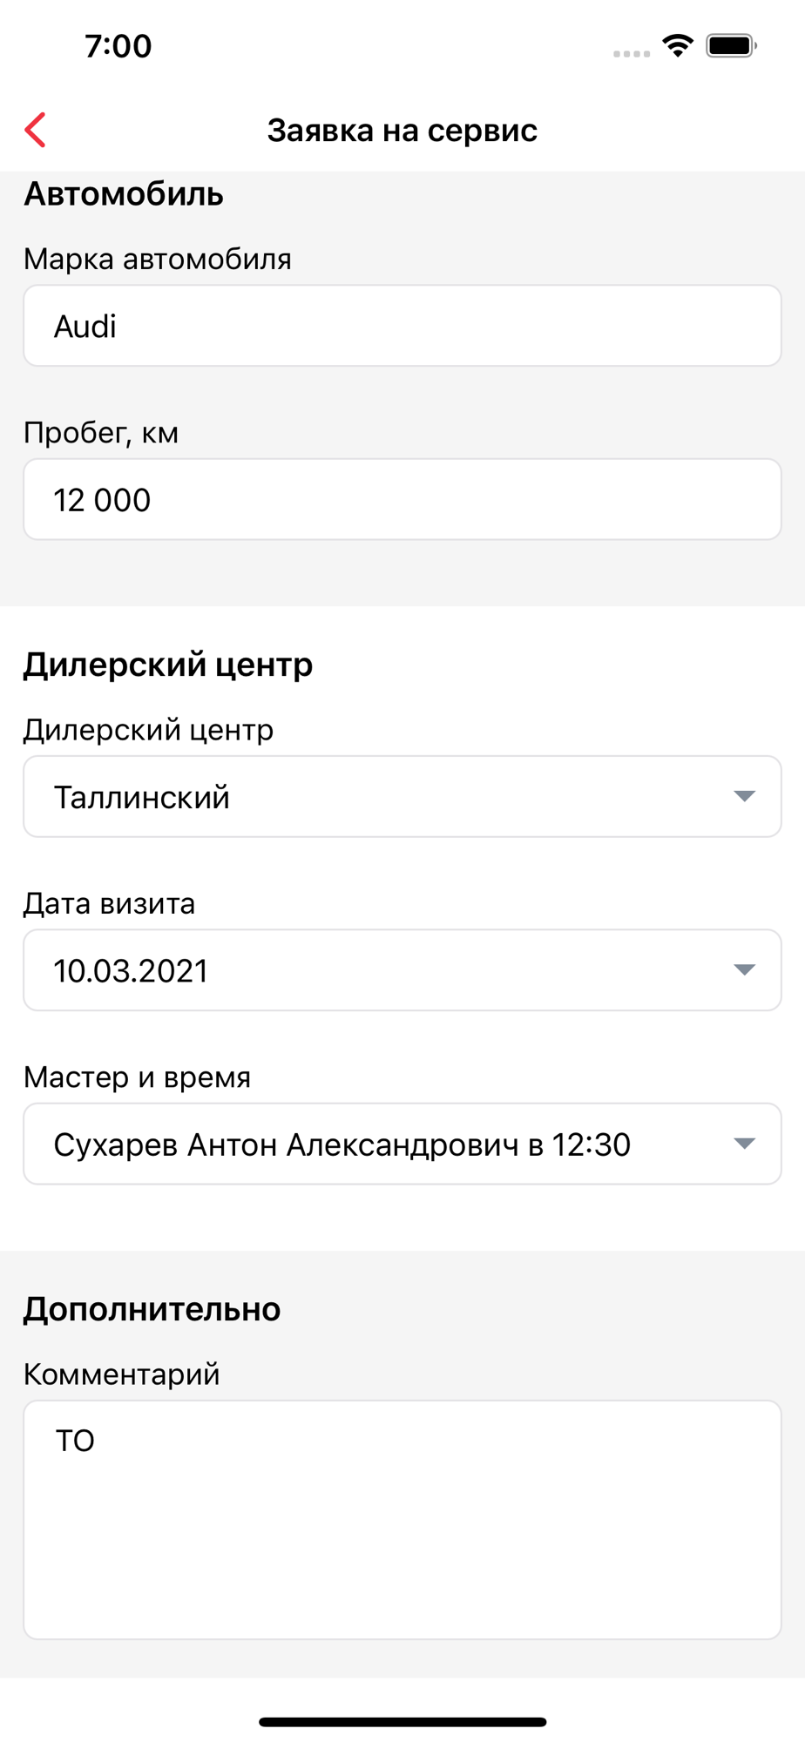Click into the Комментарий text area

pyautogui.click(x=402, y=1520)
